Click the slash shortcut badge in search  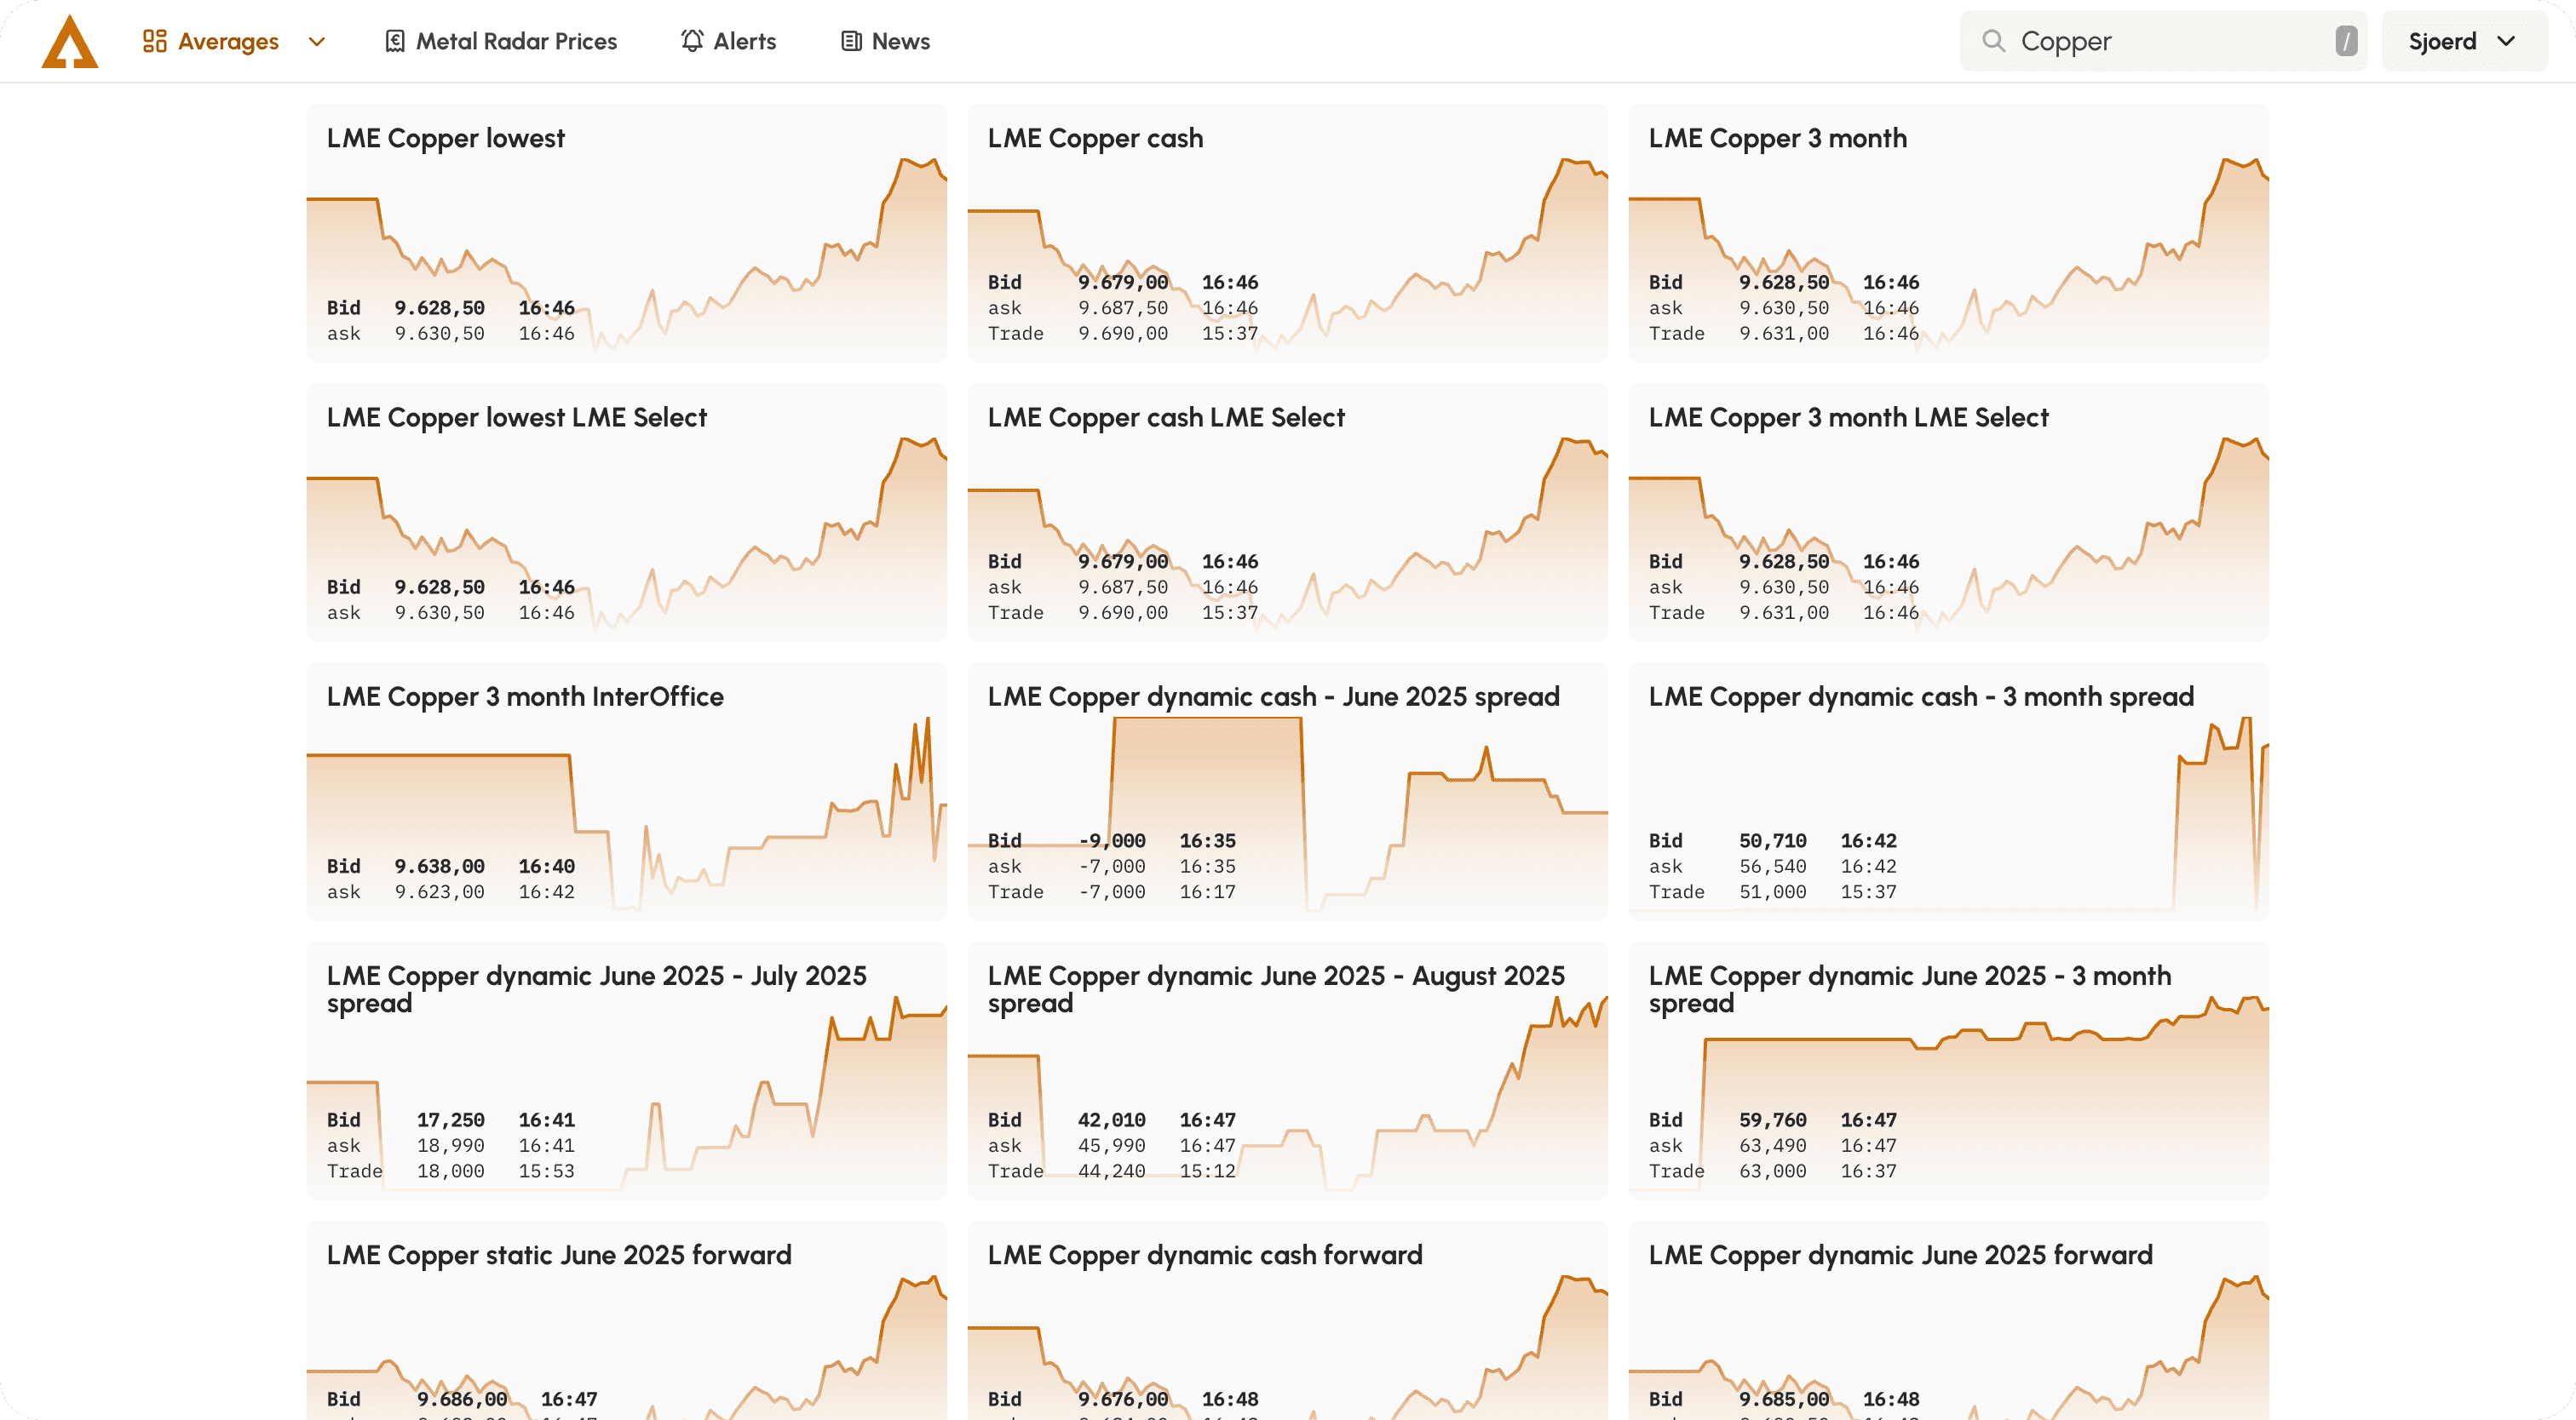click(x=2346, y=41)
